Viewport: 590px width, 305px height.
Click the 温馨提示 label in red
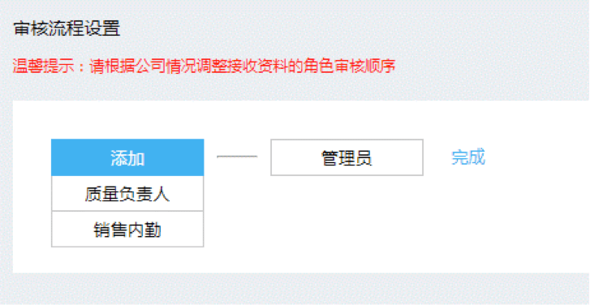[45, 67]
